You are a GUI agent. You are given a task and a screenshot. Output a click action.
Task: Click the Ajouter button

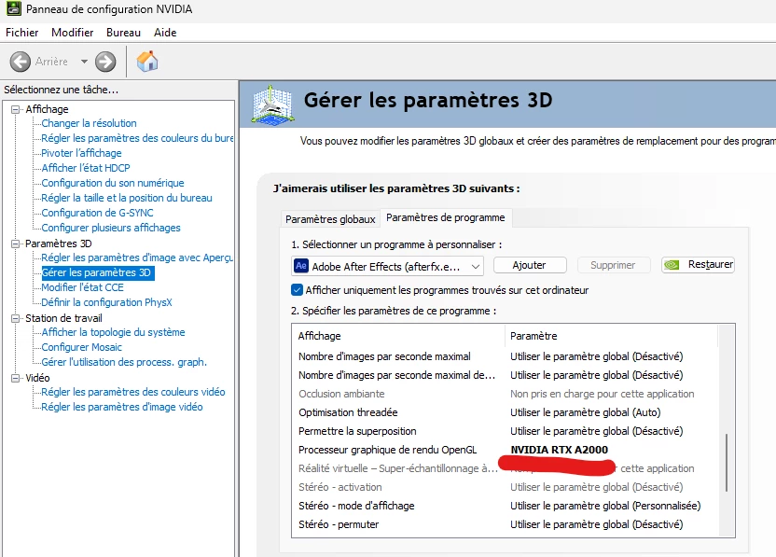530,265
